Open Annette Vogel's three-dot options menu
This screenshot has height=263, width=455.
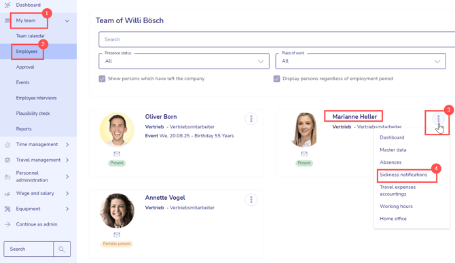251,200
